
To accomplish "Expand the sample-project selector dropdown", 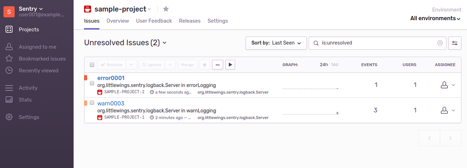I will click(149, 9).
